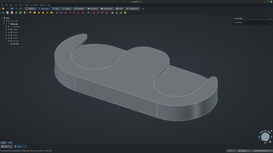This screenshot has height=153, width=273.
Task: Expand the front_cap tree node
Action: 4,21
